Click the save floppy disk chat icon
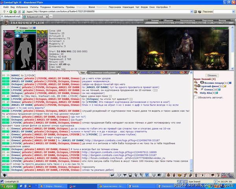This screenshot has height=189, width=236. tap(130, 175)
